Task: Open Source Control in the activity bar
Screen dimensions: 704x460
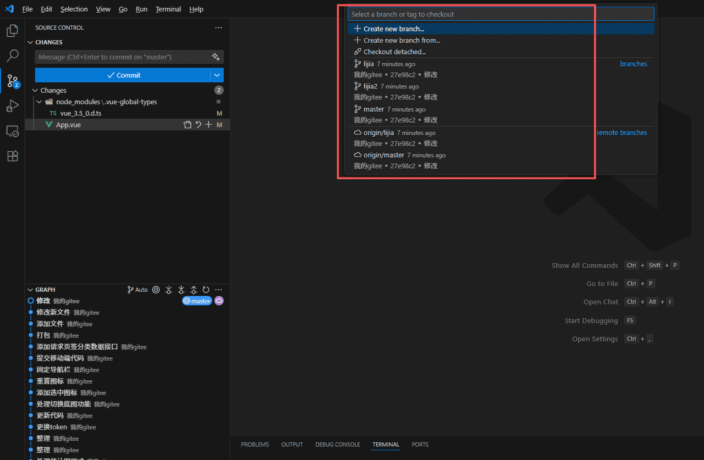Action: pos(12,80)
